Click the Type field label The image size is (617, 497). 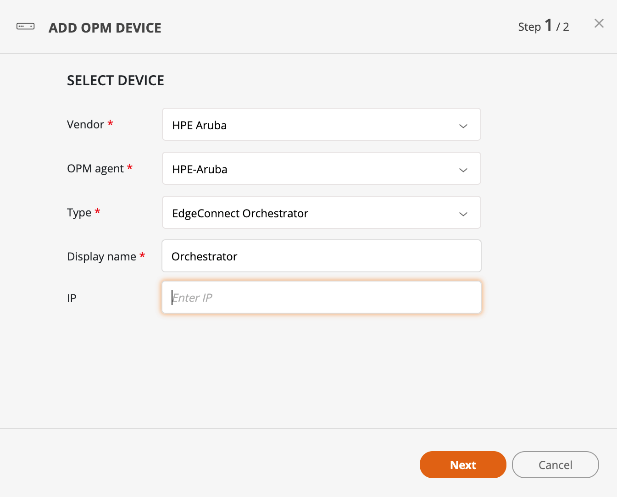coord(79,213)
